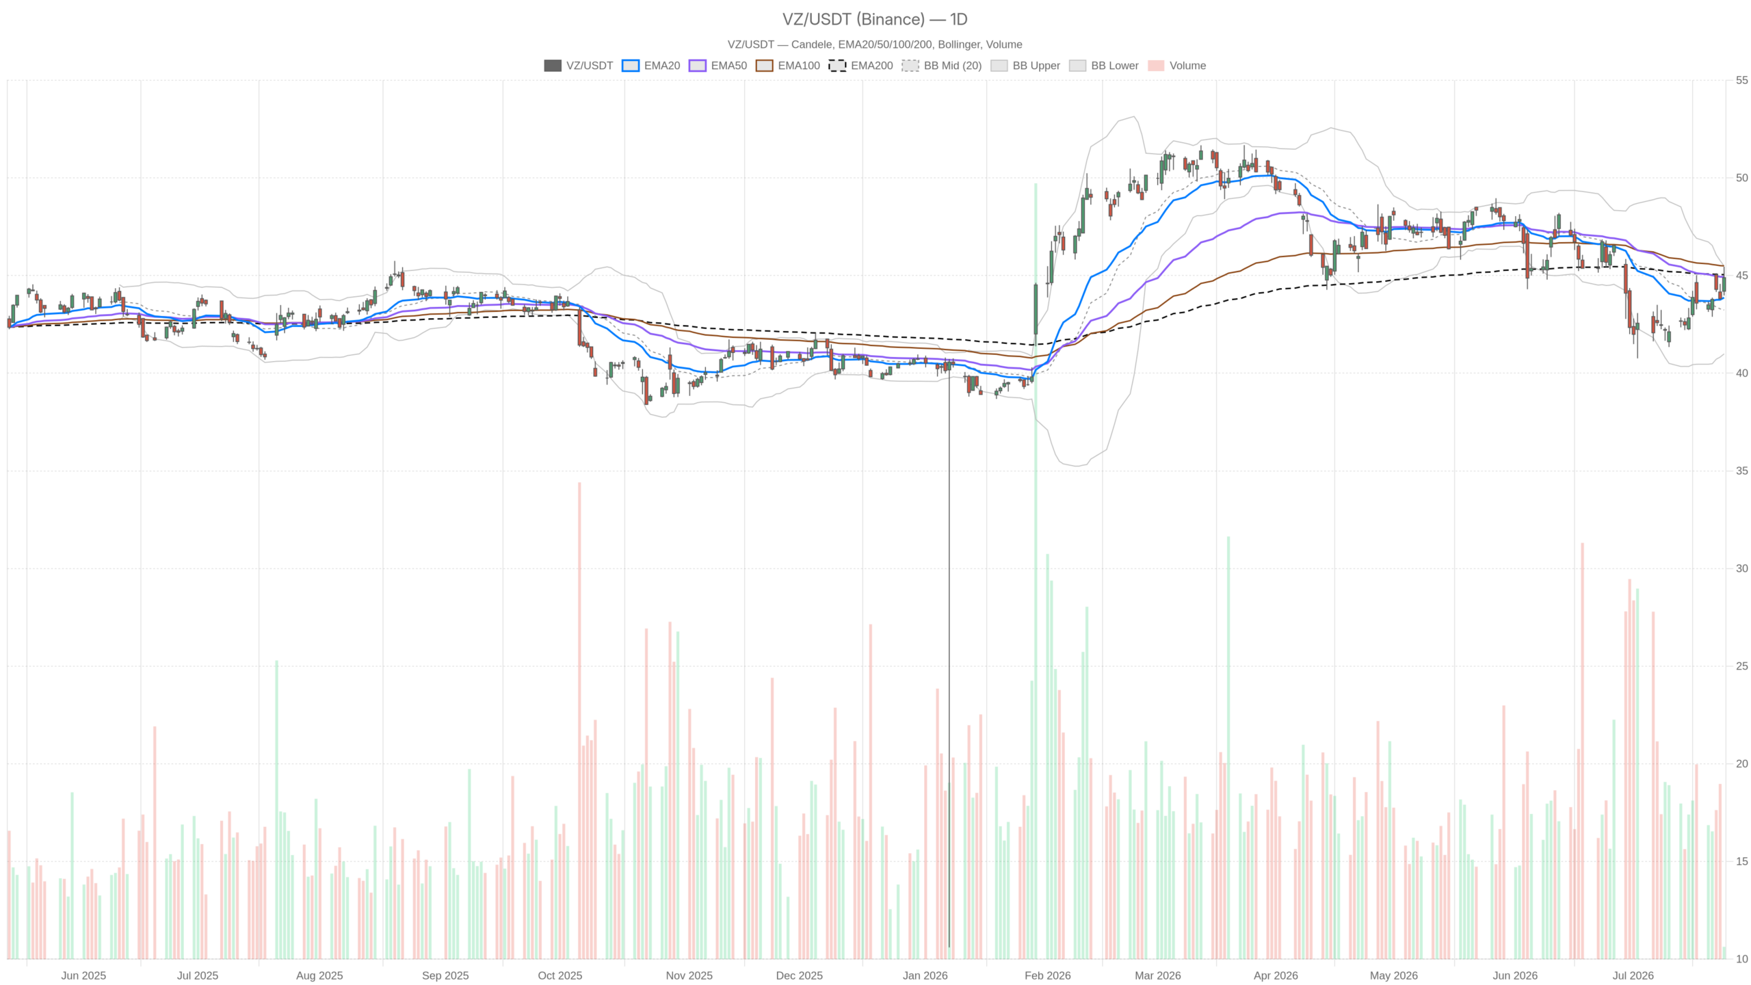1751x985 pixels.
Task: Click the May 2026 x-axis label
Action: point(1394,975)
